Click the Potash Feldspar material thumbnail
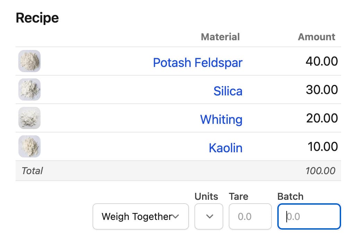Screen dimensions: 356x239 tap(29, 61)
